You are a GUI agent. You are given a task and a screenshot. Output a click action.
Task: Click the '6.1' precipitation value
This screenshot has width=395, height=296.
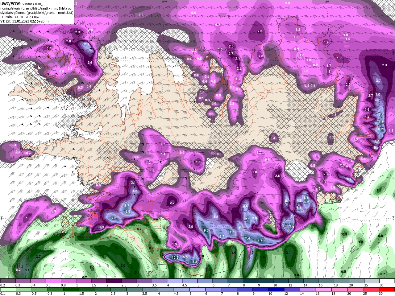point(241,227)
